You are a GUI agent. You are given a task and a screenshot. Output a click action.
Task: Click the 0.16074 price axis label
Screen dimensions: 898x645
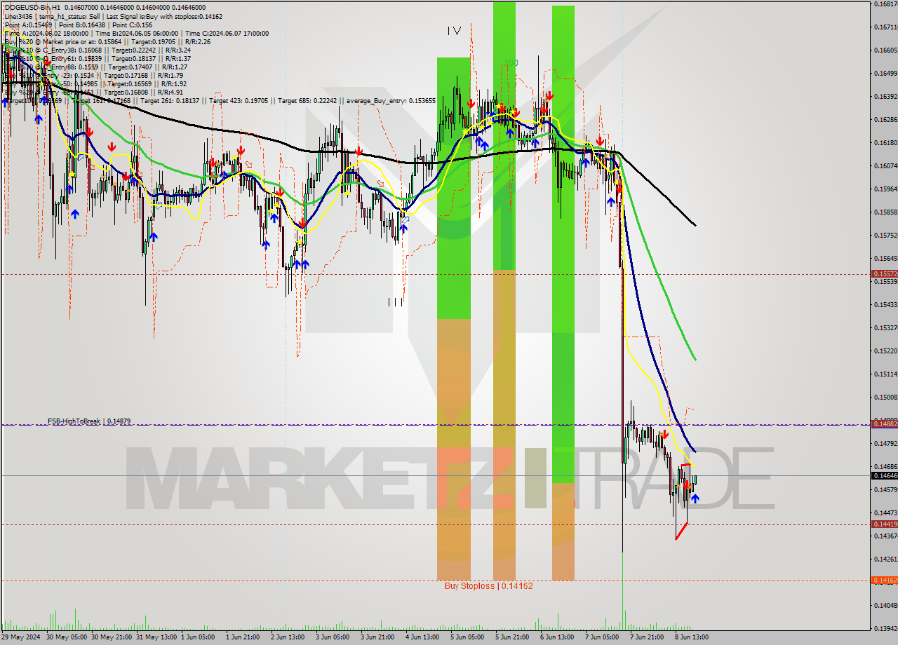click(885, 166)
